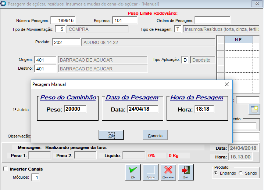Click the bottom Hora field 18:13:00
This screenshot has width=264, height=190.
(240, 157)
